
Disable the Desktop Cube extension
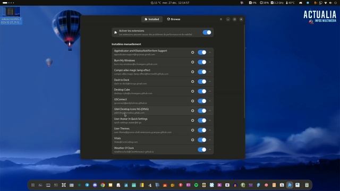tap(202, 91)
